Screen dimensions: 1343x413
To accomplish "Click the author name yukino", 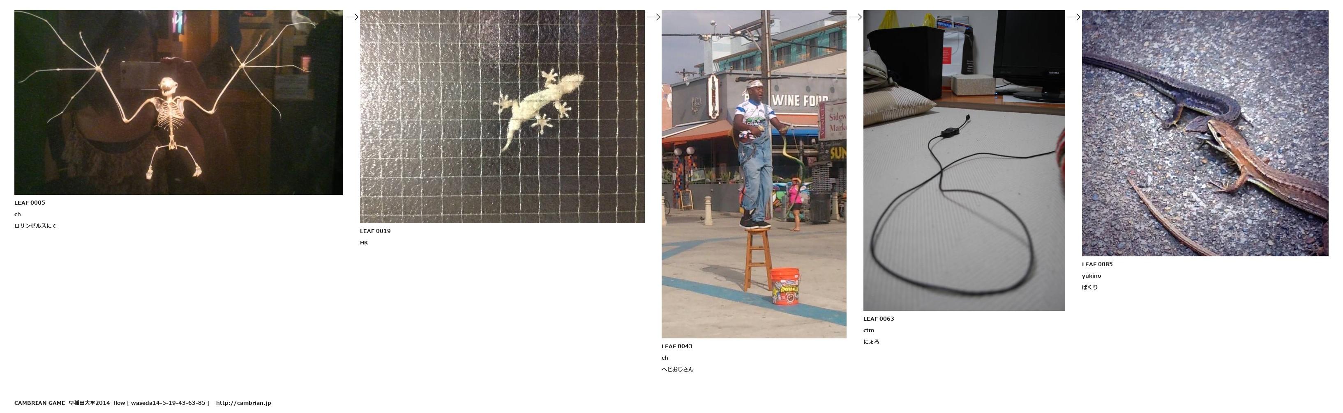I will pyautogui.click(x=1091, y=276).
